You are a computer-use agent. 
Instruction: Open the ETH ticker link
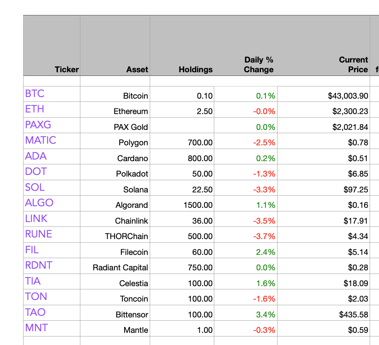point(35,109)
